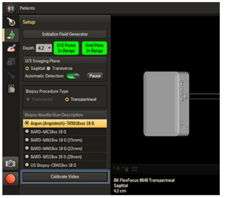Select BARD-MN18xx 18 G (15mm) needle
233x198 pixels.
(x=65, y=140)
